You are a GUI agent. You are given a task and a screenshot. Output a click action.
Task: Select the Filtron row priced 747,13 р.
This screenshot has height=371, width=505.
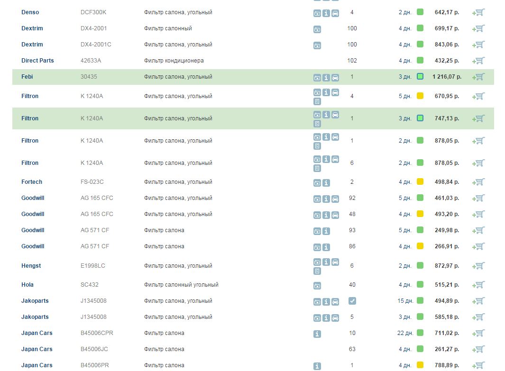tap(237, 118)
